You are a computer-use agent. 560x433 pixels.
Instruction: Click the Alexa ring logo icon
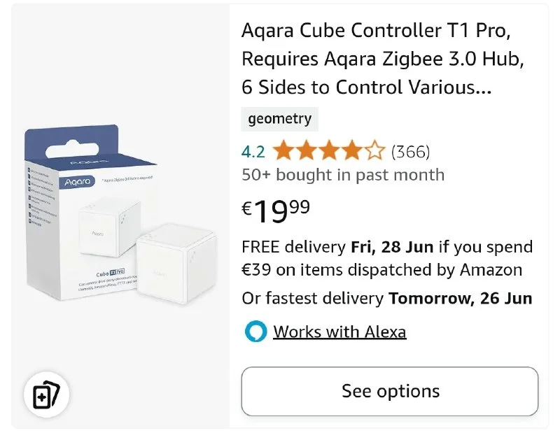(255, 332)
